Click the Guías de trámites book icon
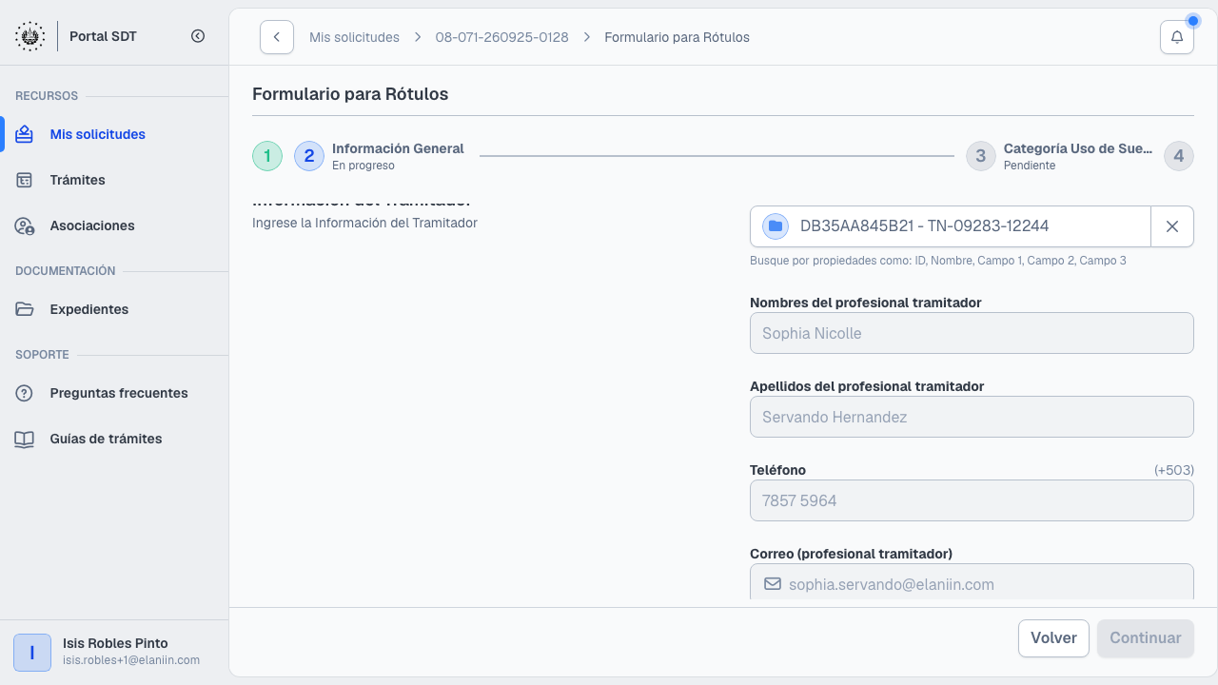 25,439
